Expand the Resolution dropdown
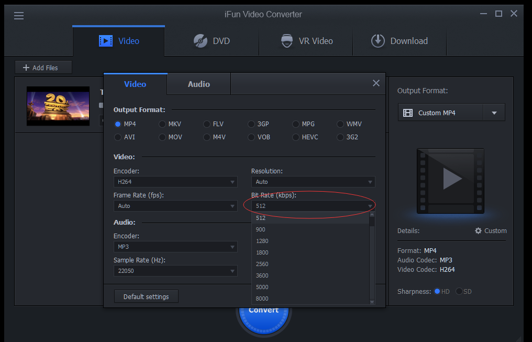 [x=313, y=182]
